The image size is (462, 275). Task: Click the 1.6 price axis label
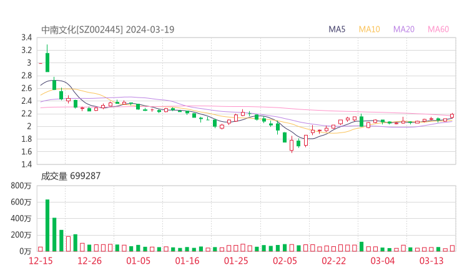click(26, 152)
